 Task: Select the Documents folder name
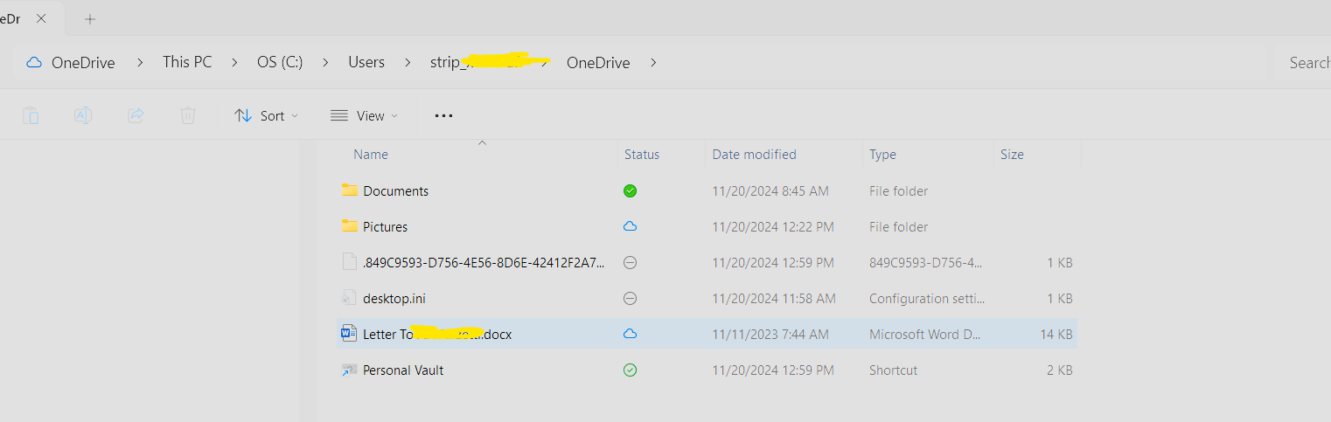(x=396, y=190)
